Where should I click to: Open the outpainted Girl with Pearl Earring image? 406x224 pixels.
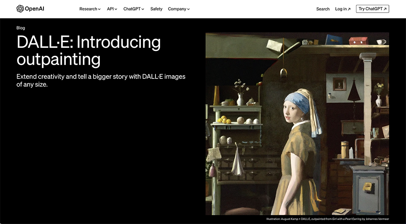coord(297,124)
